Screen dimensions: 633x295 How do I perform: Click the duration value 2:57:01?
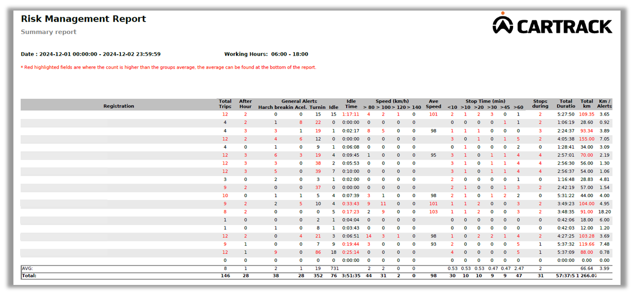point(566,155)
